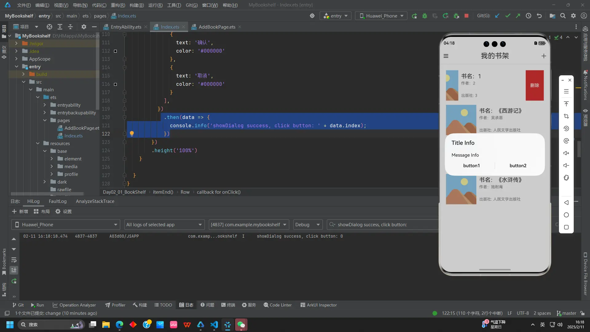
Task: Take emulator screenshot with crop icon
Action: tap(566, 116)
